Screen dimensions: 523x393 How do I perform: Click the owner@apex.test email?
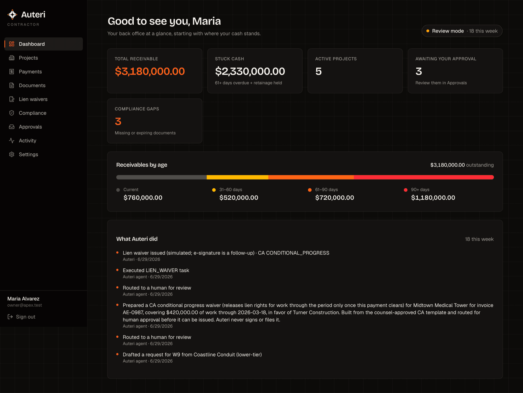point(25,305)
